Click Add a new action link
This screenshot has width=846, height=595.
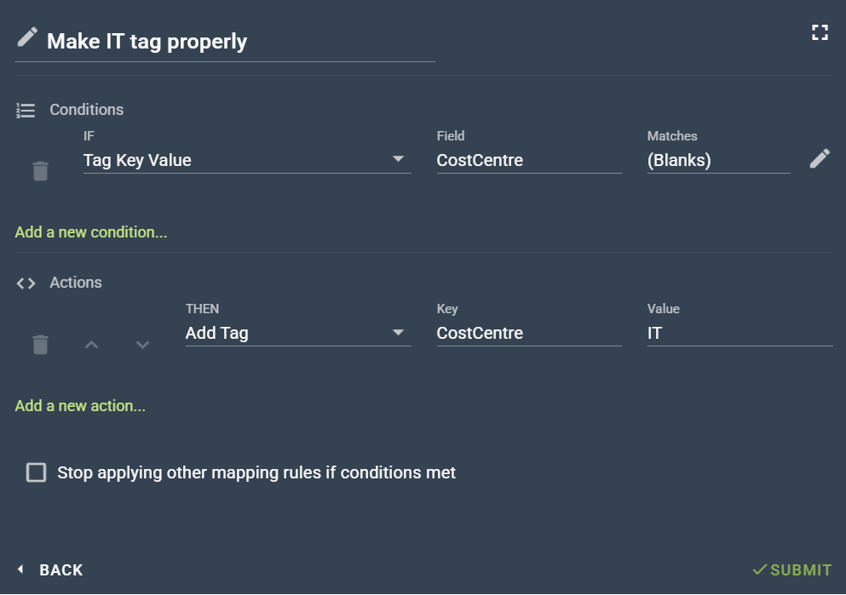(x=80, y=406)
